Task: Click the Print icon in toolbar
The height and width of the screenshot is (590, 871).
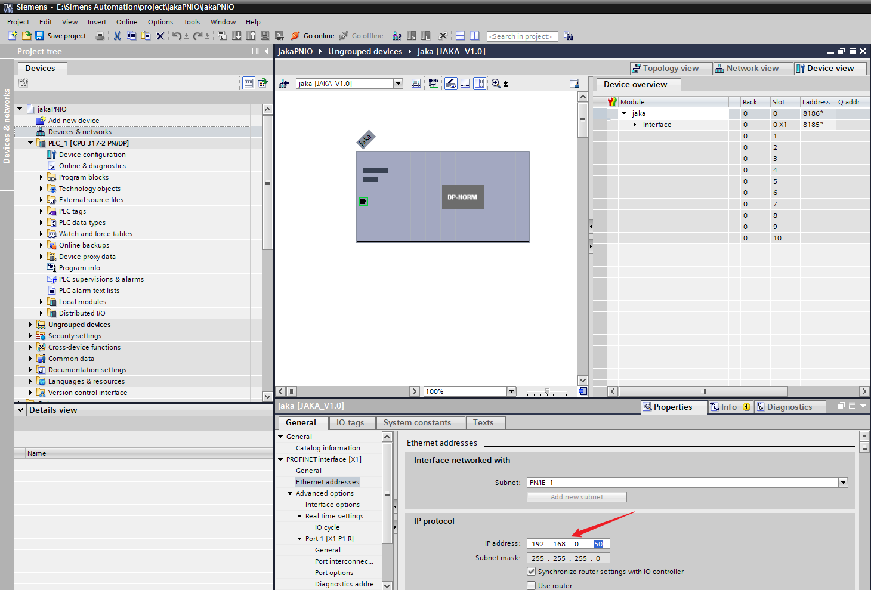Action: tap(100, 36)
